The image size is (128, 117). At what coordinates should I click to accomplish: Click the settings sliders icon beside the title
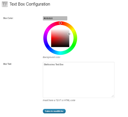(5, 4)
